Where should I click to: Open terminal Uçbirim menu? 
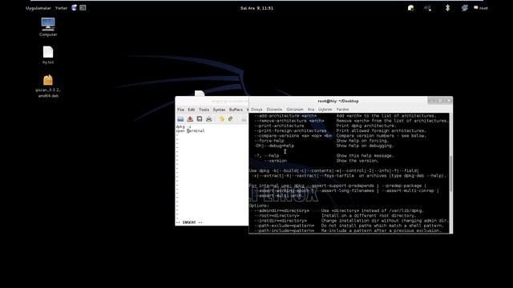pos(325,110)
